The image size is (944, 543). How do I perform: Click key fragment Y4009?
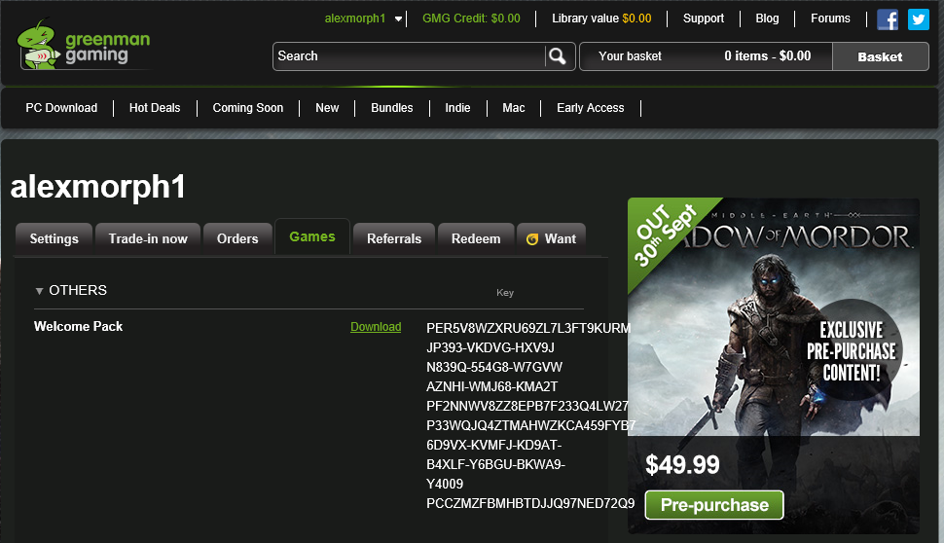(445, 484)
